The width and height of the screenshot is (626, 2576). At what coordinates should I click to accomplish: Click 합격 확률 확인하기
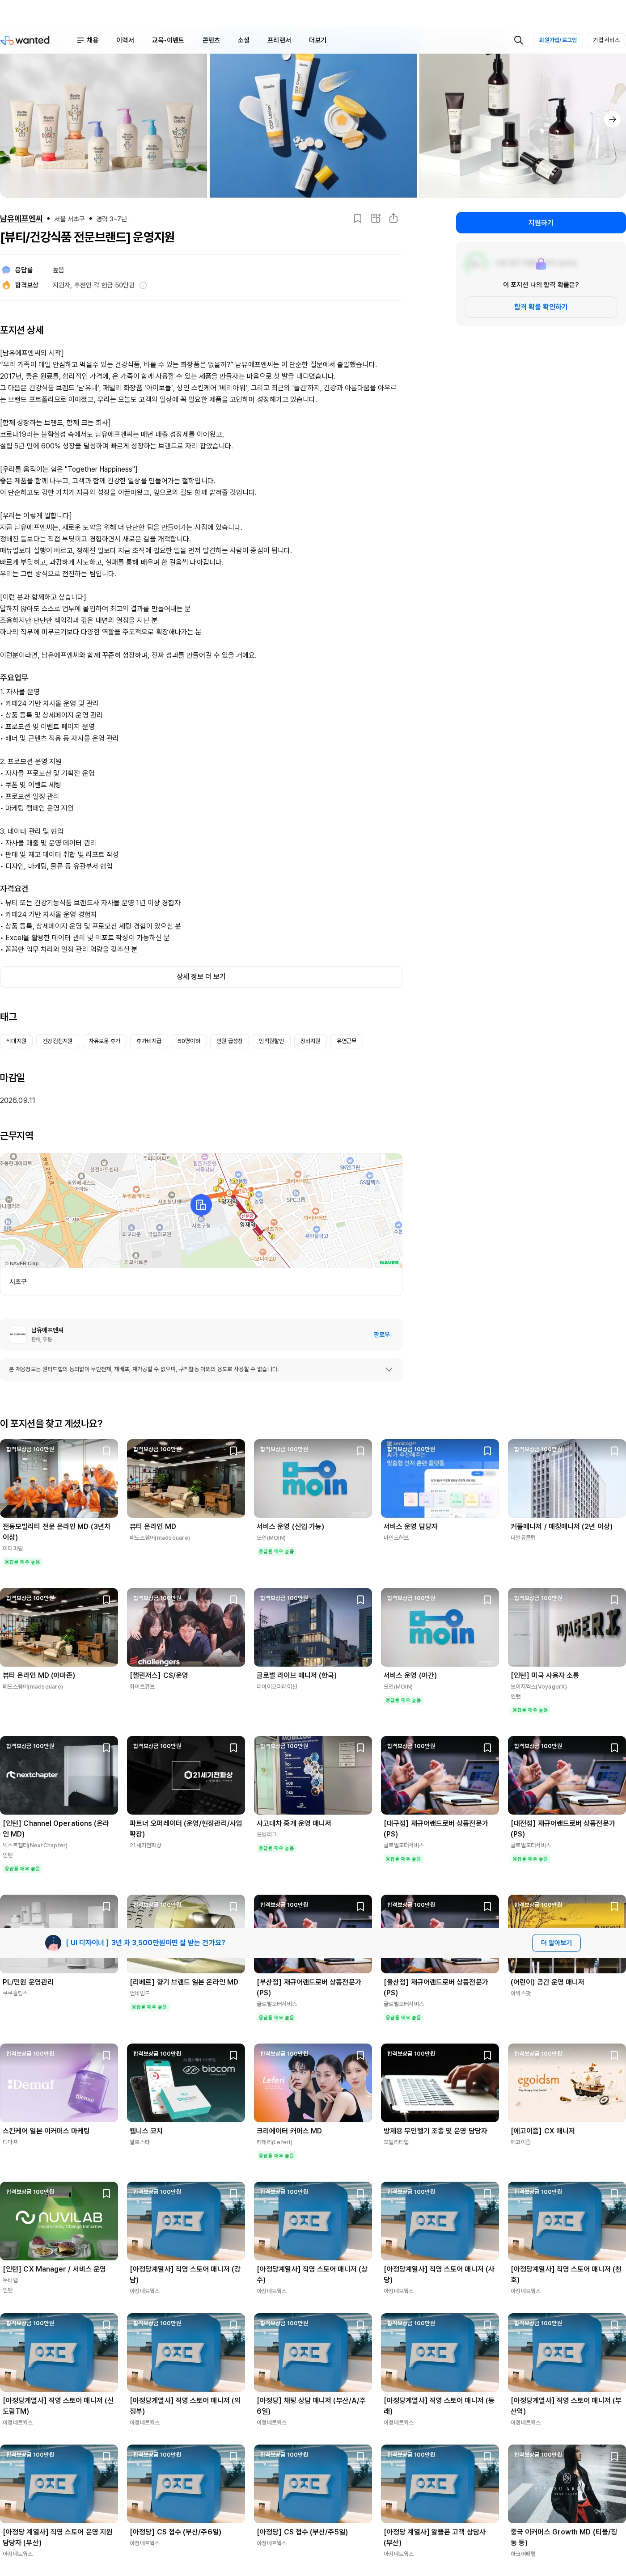pyautogui.click(x=541, y=307)
